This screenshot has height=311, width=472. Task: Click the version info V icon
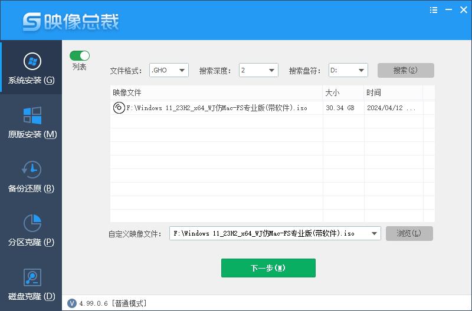coord(72,303)
